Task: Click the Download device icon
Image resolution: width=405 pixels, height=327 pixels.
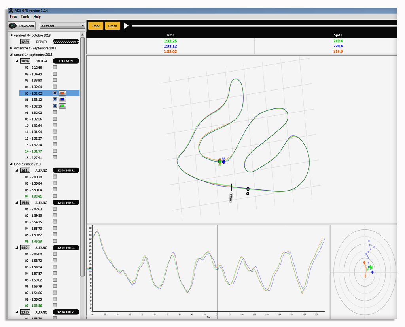Action: (x=13, y=26)
